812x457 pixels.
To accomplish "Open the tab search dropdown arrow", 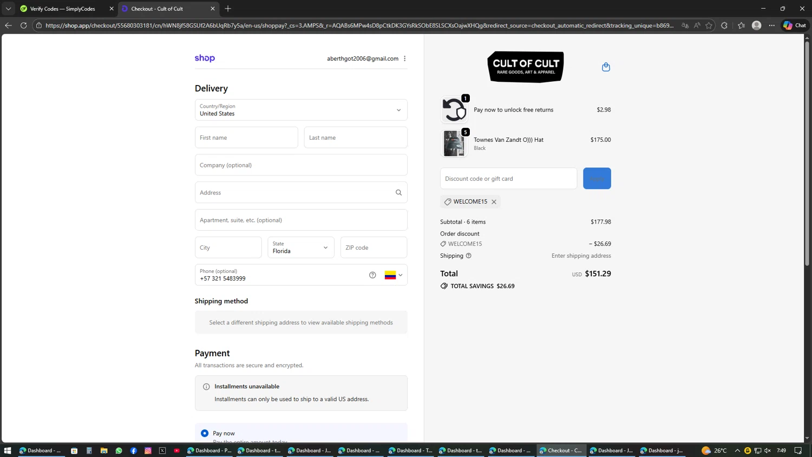I will [x=8, y=9].
